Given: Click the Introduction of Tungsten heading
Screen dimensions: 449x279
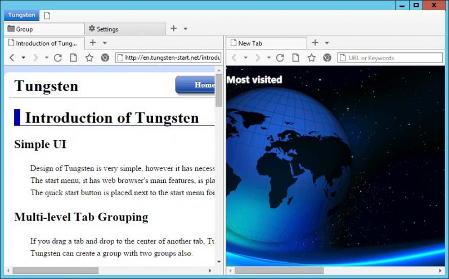Looking at the screenshot, I should click(x=112, y=118).
